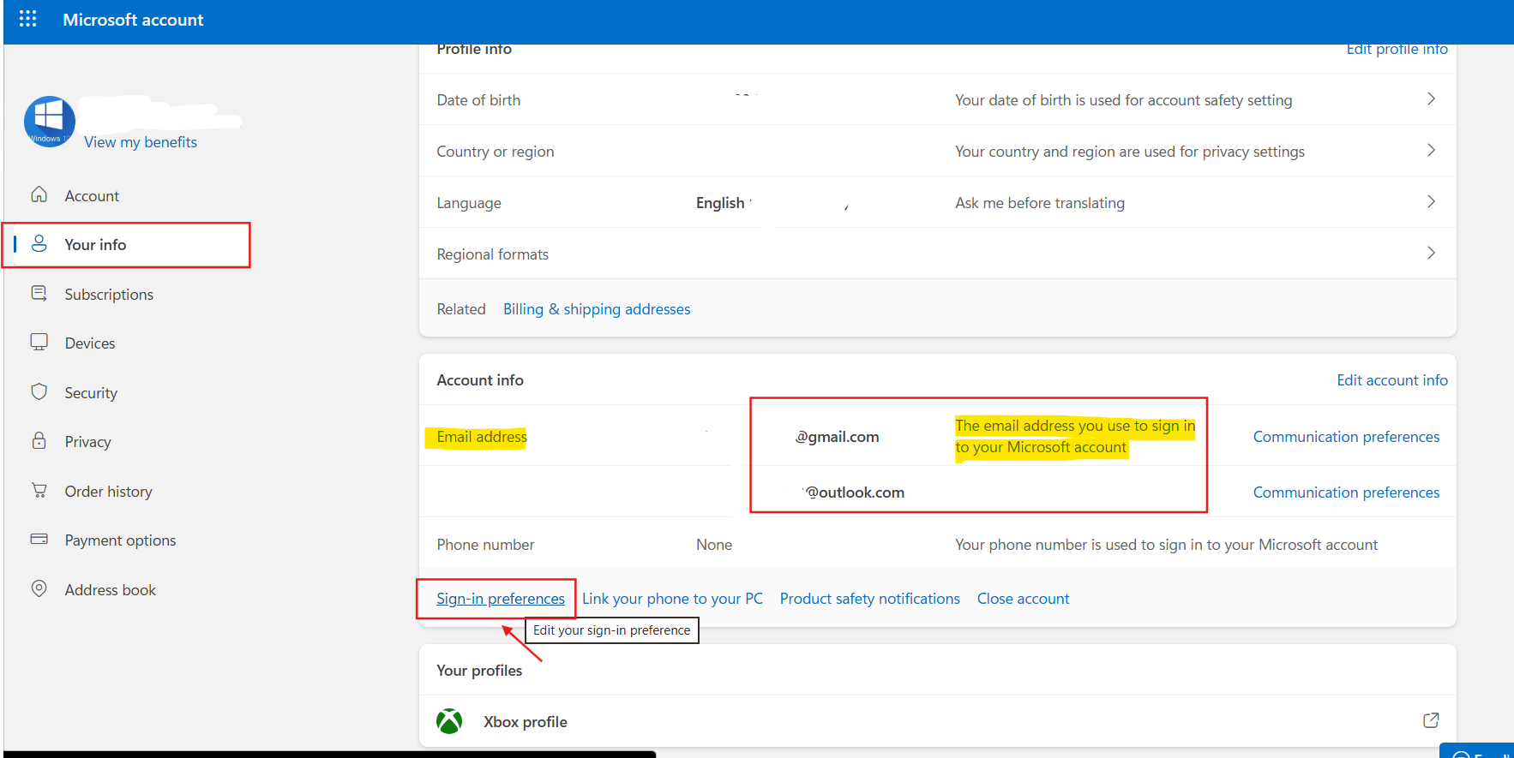Viewport: 1514px width, 758px height.
Task: Open Communication preferences for the outlook address
Action: (1346, 492)
